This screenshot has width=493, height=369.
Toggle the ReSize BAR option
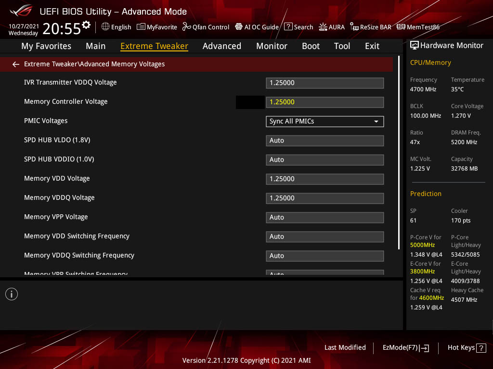click(x=371, y=27)
